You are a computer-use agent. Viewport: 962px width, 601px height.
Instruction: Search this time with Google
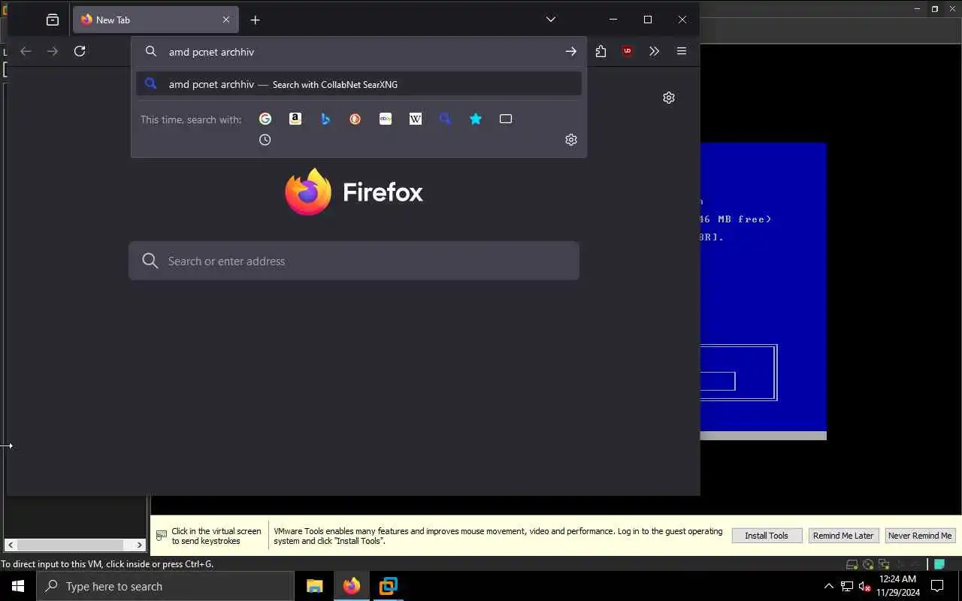pos(265,119)
